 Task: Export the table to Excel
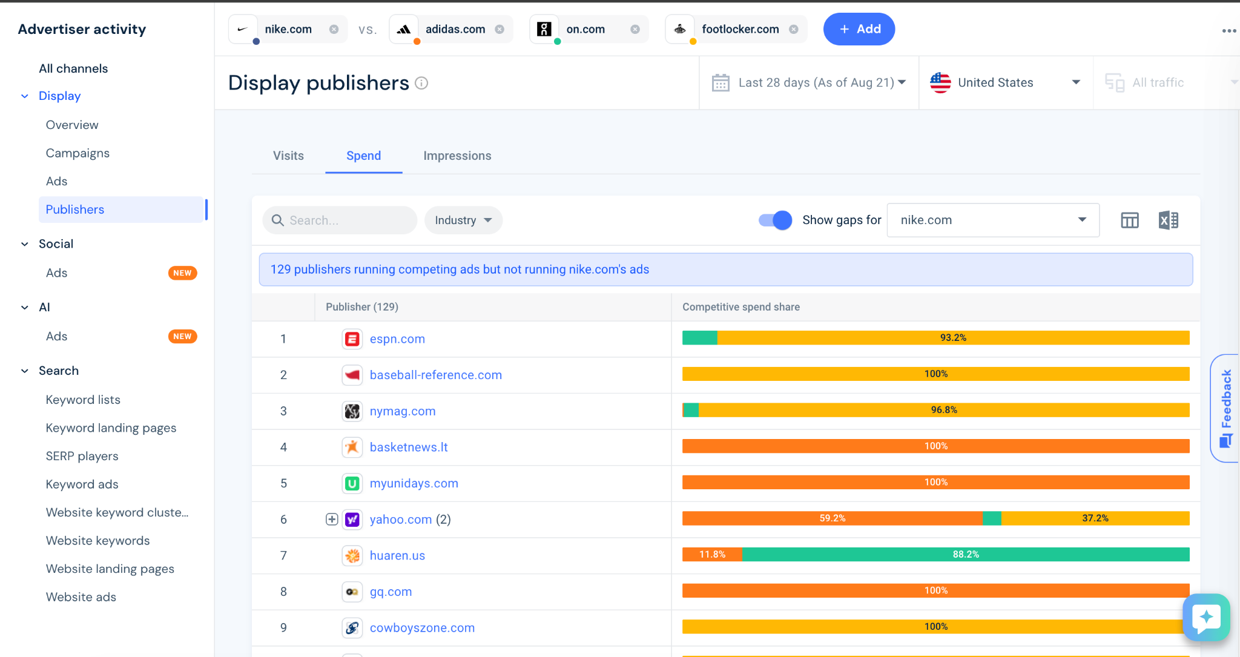click(x=1169, y=220)
